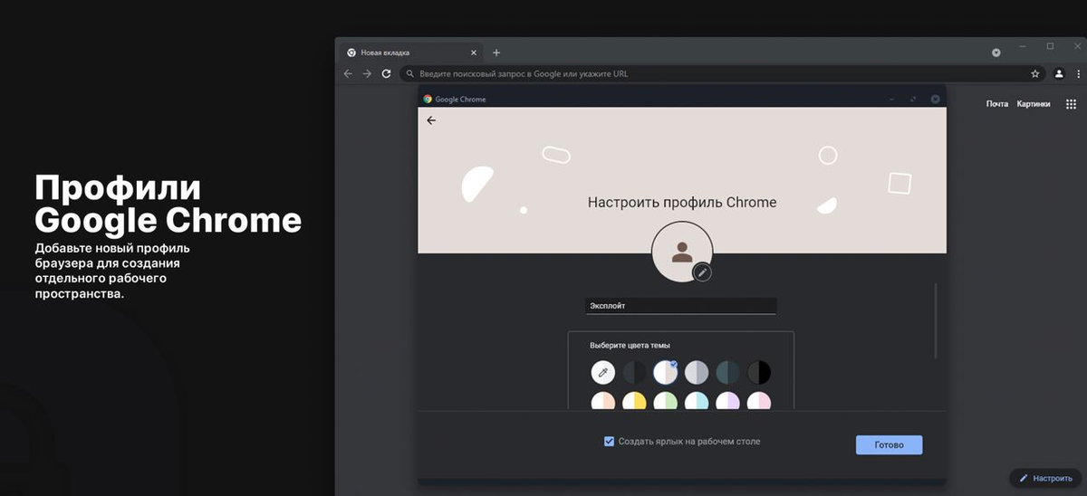Select the selected white-beige theme swatch
The width and height of the screenshot is (1087, 496).
click(666, 372)
